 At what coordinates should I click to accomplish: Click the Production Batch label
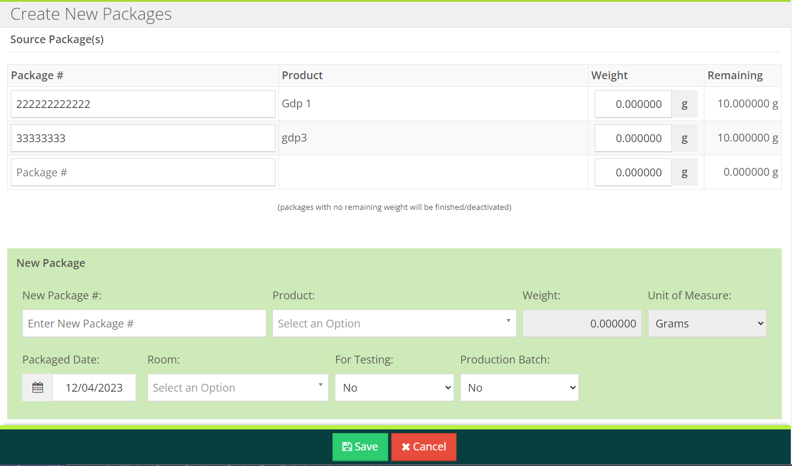coord(505,359)
